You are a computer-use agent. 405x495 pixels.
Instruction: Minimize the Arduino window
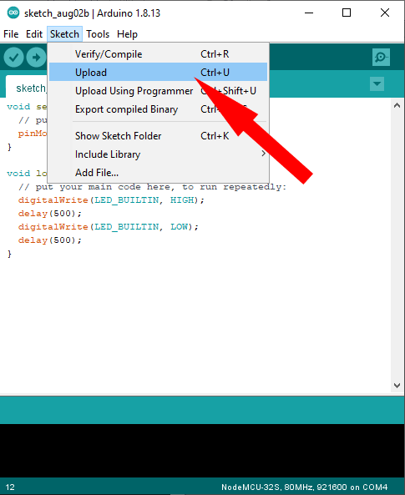coord(309,13)
